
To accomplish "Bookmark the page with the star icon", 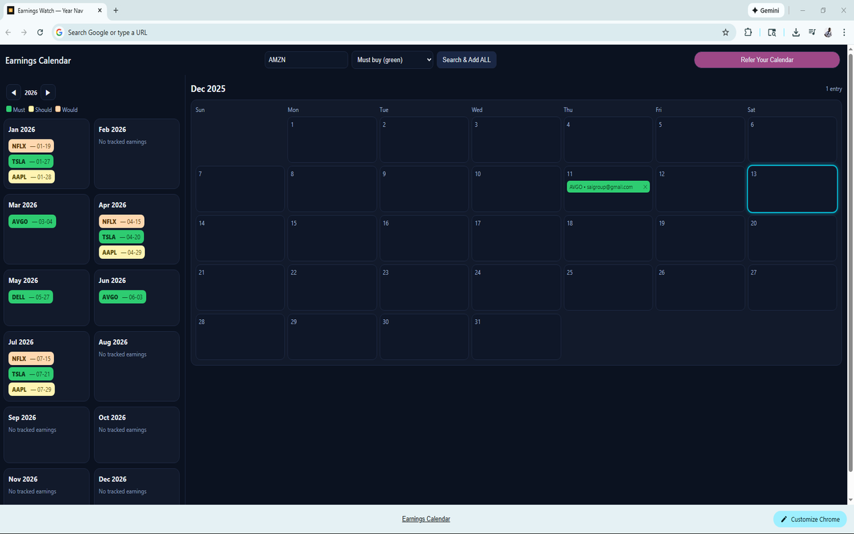I will [725, 32].
